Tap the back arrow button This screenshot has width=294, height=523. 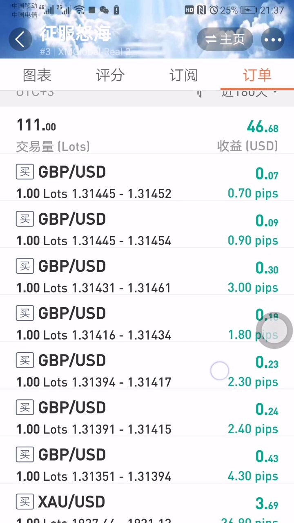(x=20, y=39)
